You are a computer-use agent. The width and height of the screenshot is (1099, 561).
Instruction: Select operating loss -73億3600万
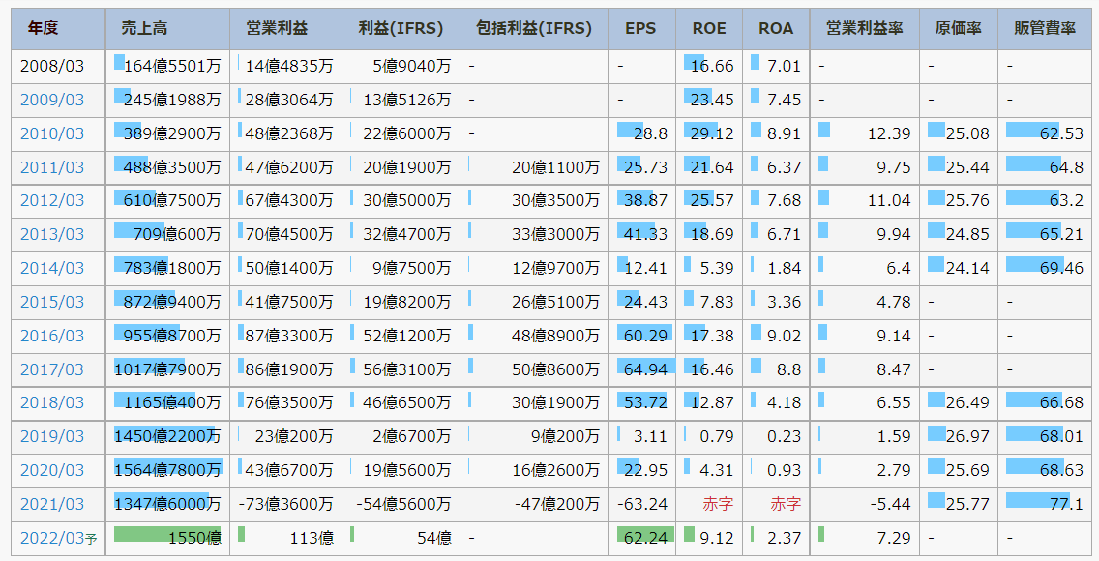click(286, 504)
